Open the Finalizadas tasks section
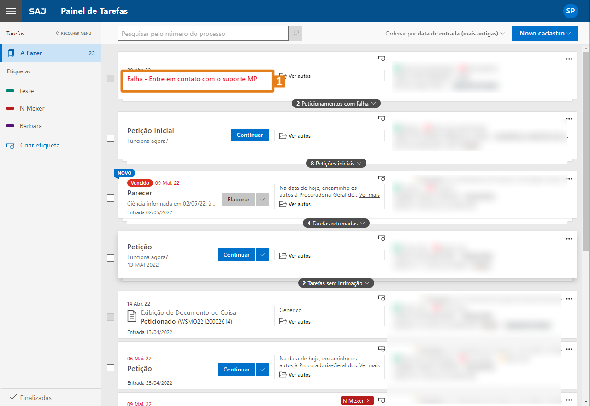Viewport: 590px width, 406px height. click(x=35, y=398)
